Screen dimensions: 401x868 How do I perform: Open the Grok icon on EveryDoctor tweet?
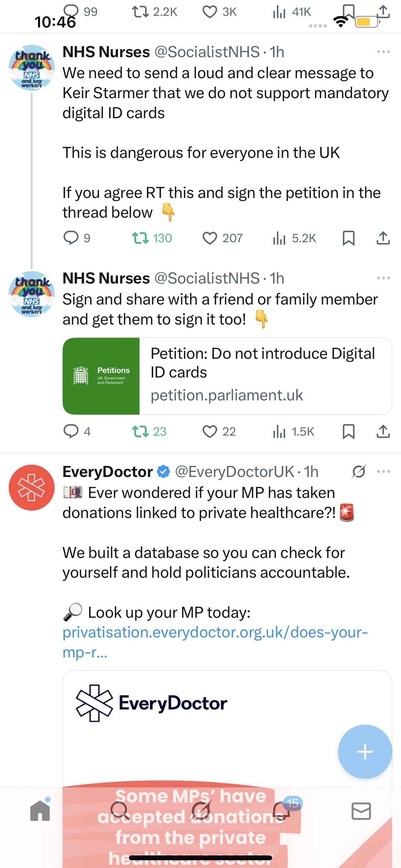coord(358,471)
